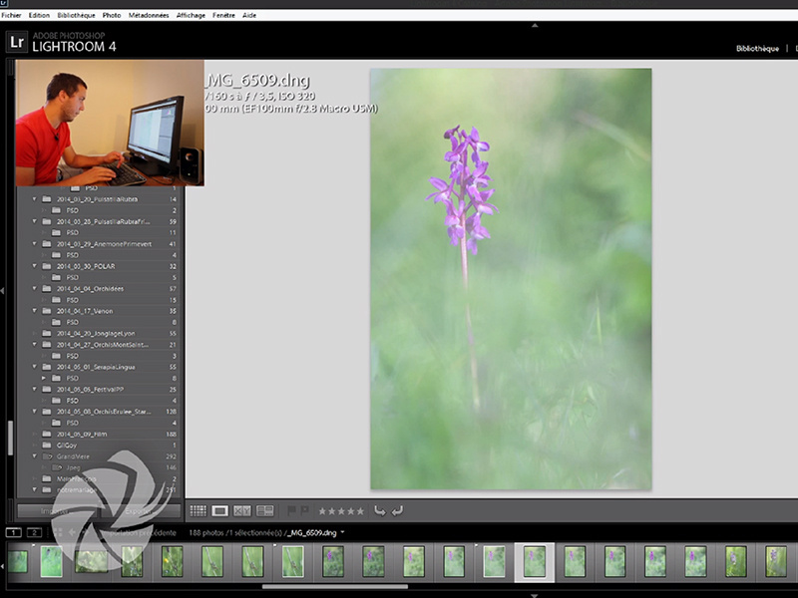This screenshot has width=798, height=598.
Task: Mark the photo with rejected flag
Action: pyautogui.click(x=304, y=510)
